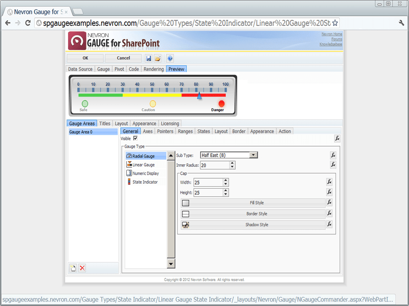Switch to the Gauge tab
This screenshot has width=409, height=306.
[x=104, y=69]
